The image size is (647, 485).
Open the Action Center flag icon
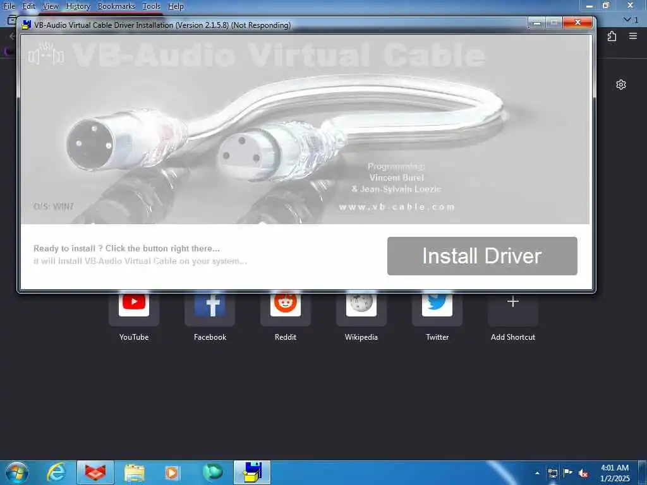(568, 472)
